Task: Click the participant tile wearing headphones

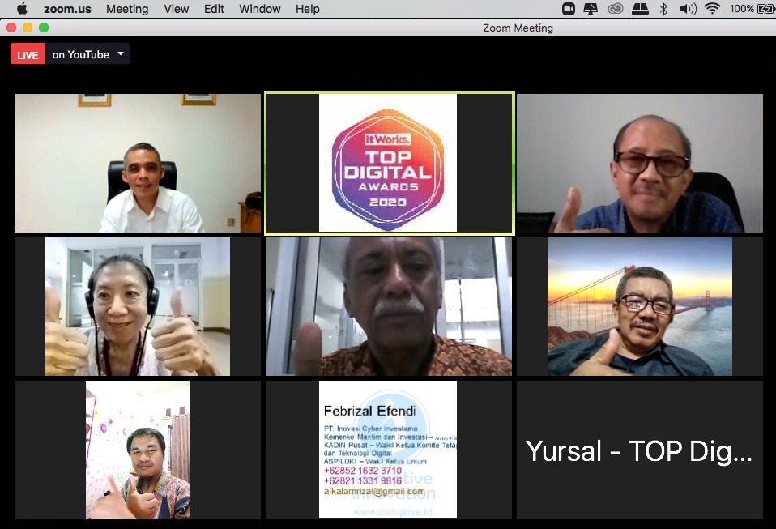Action: (138, 306)
